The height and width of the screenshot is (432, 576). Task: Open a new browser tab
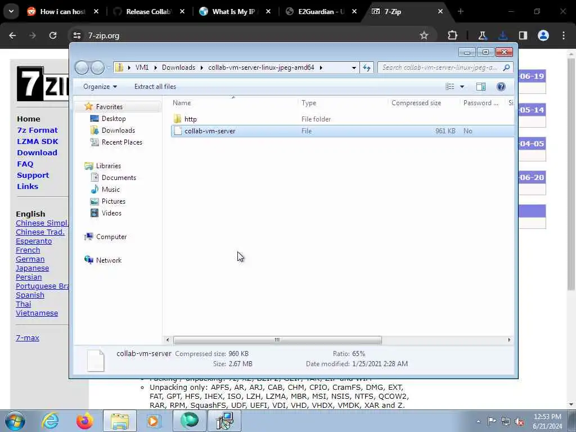click(x=460, y=11)
